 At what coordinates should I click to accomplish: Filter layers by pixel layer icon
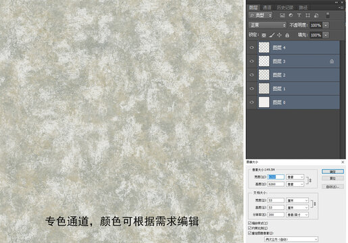[282, 16]
